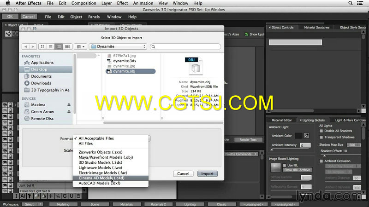Select the bold T text tool icon
Viewport: 369px width, 207px height.
pyautogui.click(x=30, y=196)
